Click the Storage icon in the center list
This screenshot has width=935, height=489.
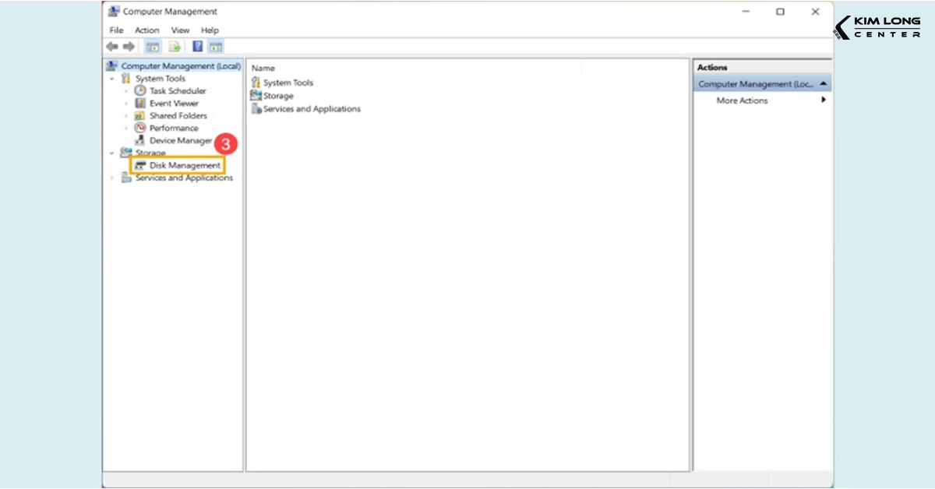coord(256,96)
